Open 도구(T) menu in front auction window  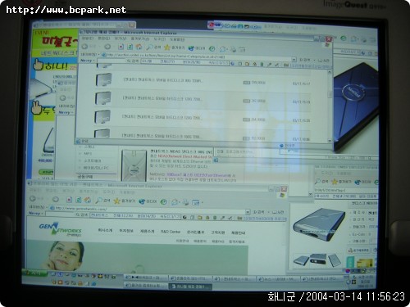159,39
